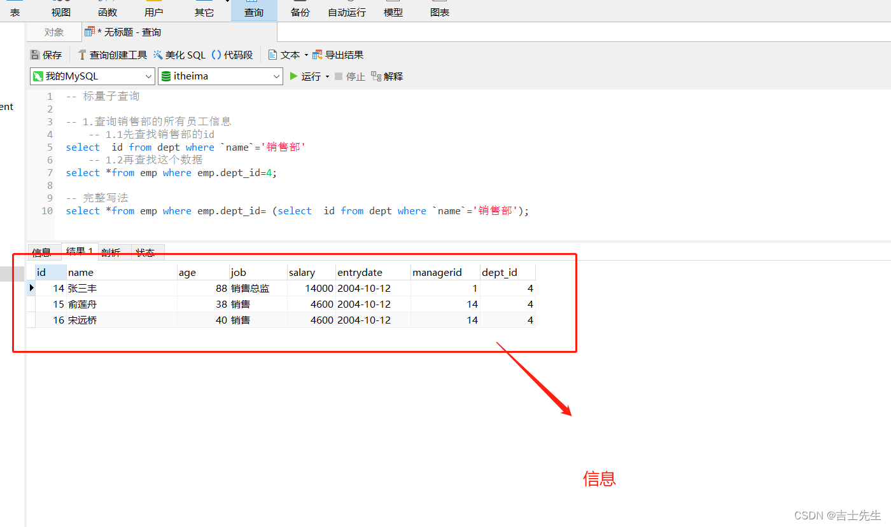Image resolution: width=891 pixels, height=527 pixels.
Task: Click the 停止 stop button
Action: pos(350,76)
